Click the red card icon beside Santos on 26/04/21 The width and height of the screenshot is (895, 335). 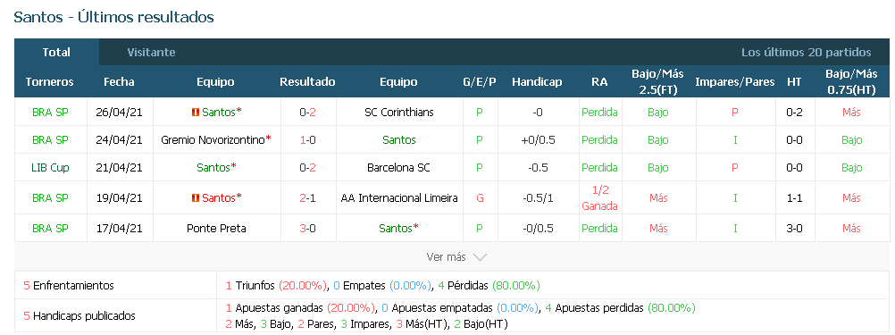coord(196,113)
